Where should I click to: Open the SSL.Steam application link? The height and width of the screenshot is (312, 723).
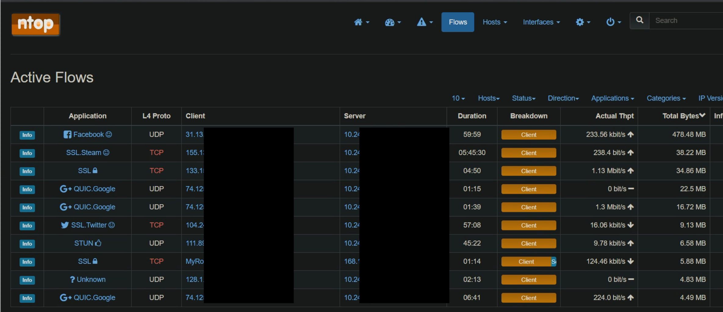tap(84, 152)
